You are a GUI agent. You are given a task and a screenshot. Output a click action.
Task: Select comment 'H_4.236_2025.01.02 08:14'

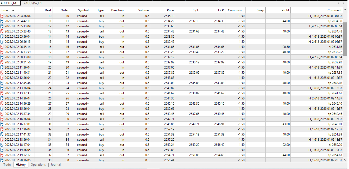tap(325, 57)
